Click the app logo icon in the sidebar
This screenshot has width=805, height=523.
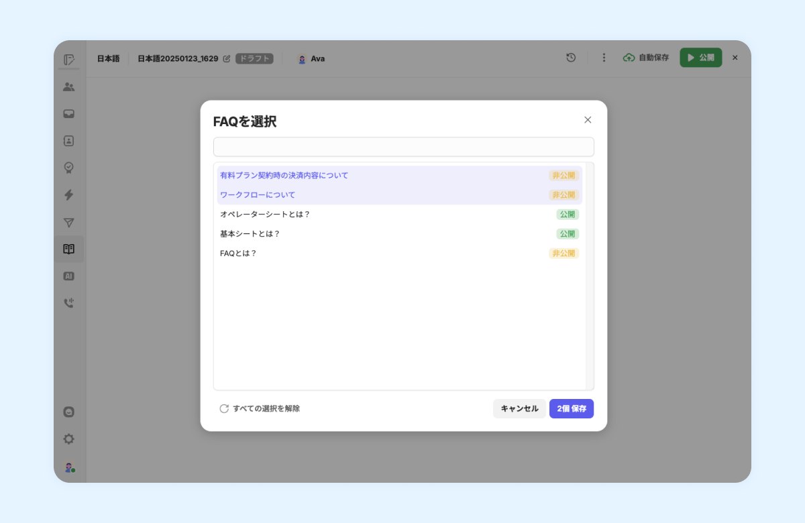pos(68,59)
